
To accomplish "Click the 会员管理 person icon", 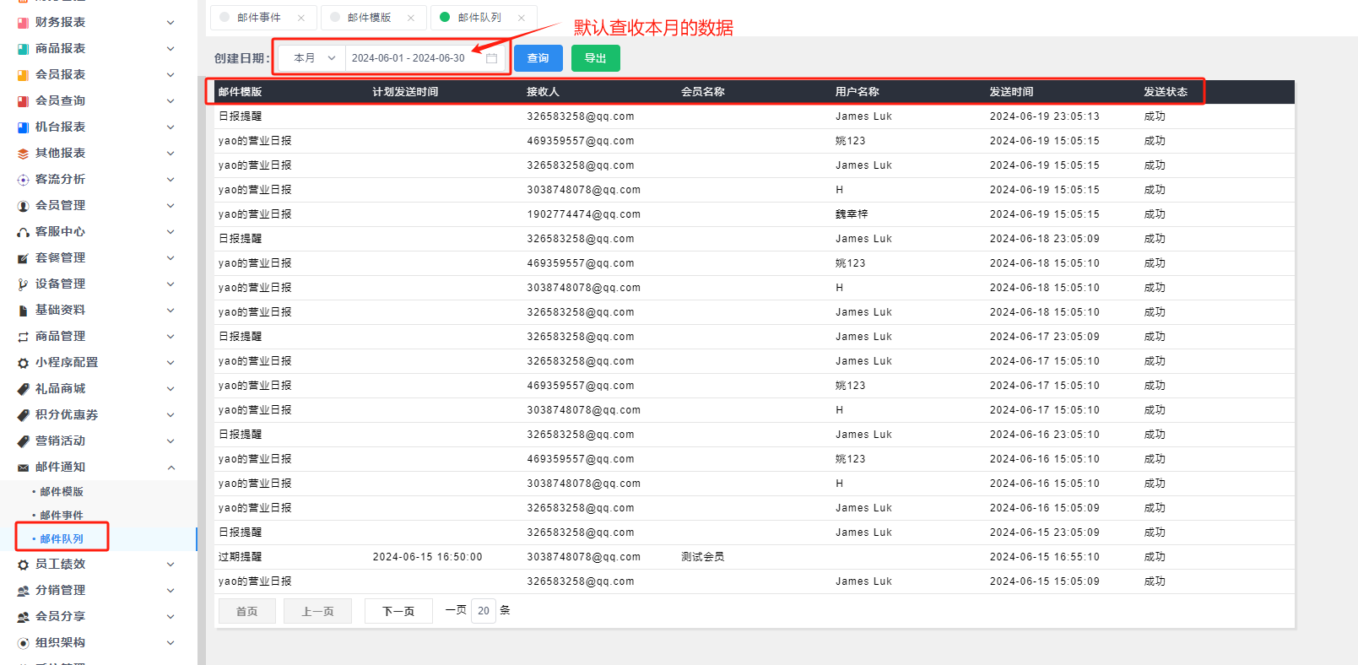I will (23, 206).
